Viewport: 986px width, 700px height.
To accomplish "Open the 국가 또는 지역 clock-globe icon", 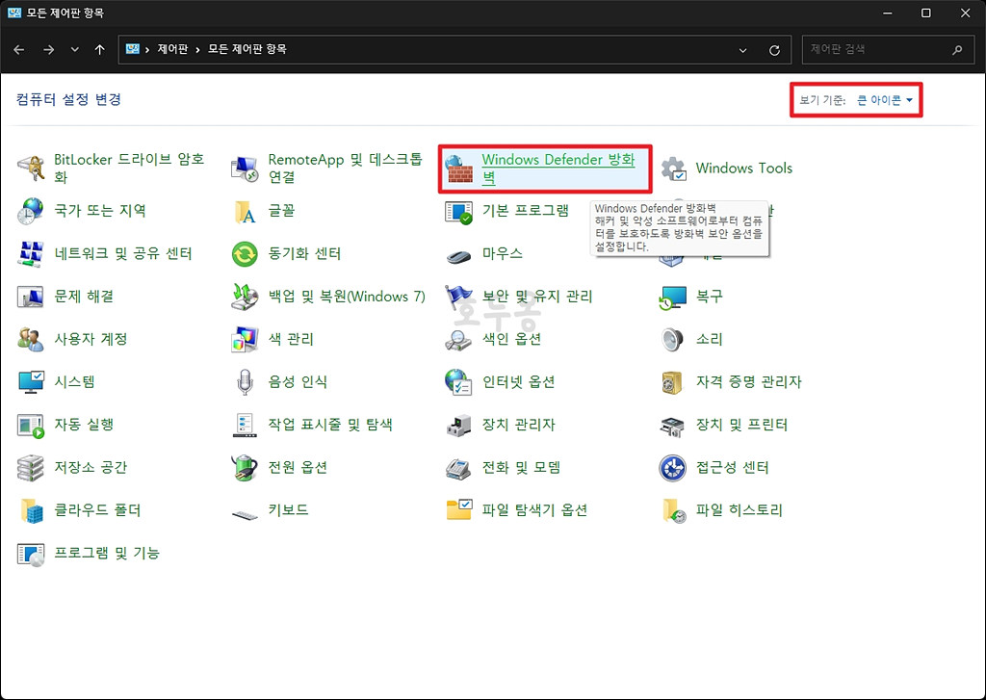I will (30, 211).
